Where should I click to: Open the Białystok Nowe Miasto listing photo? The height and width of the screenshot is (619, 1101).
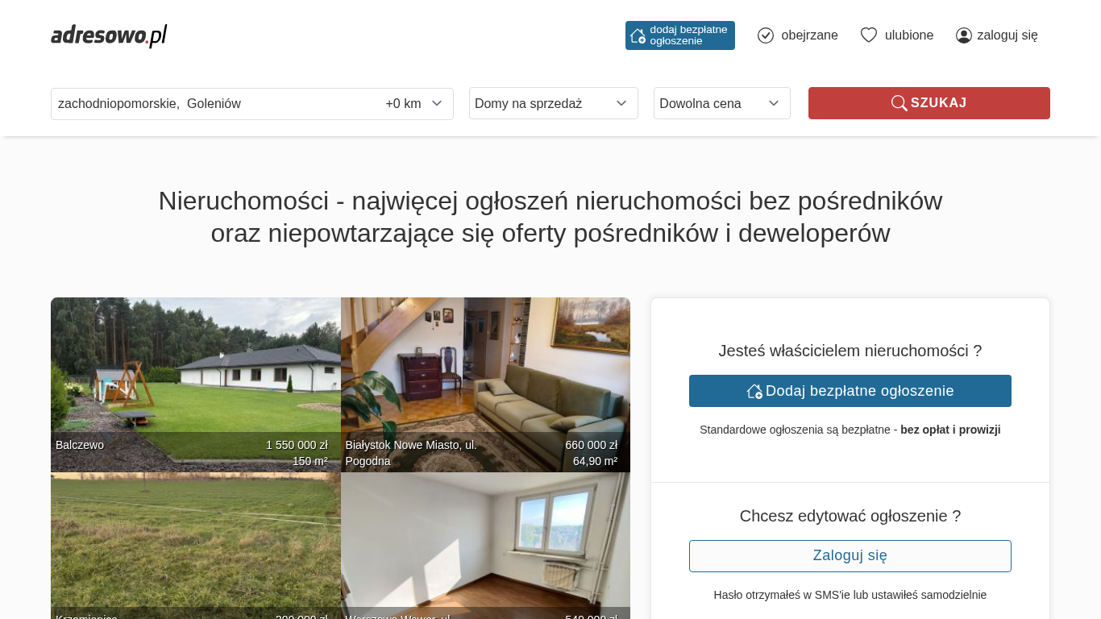point(485,371)
